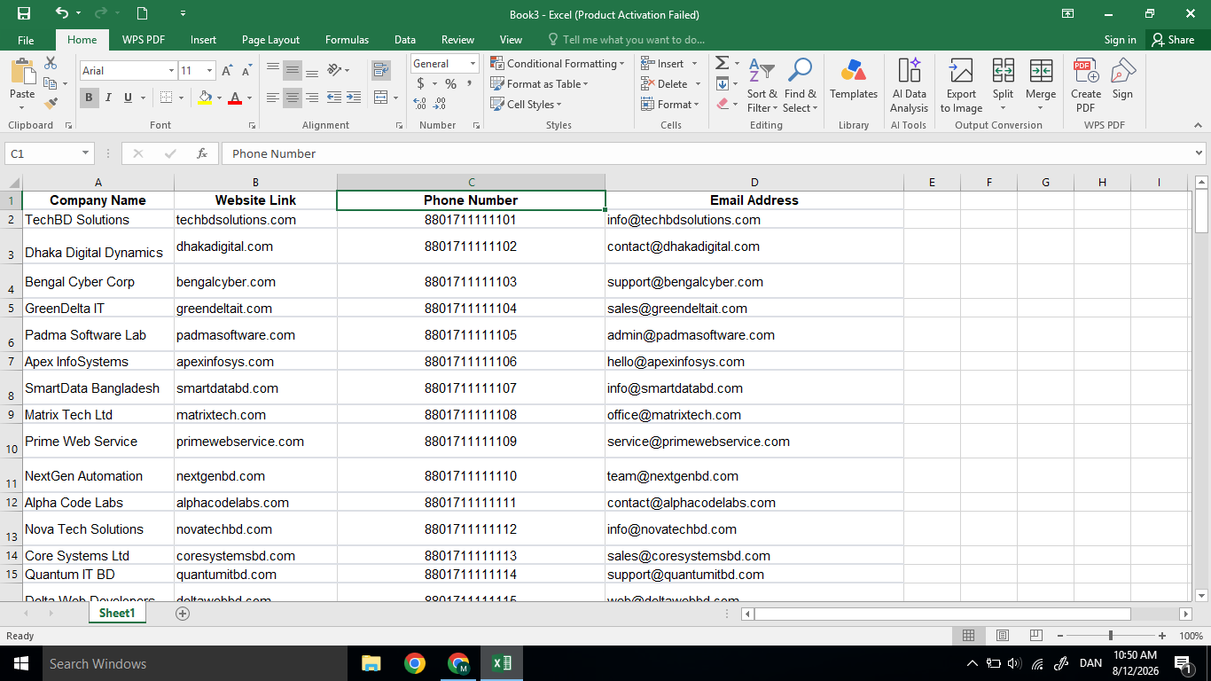The image size is (1211, 681).
Task: Apply Comma Style number format
Action: point(468,83)
